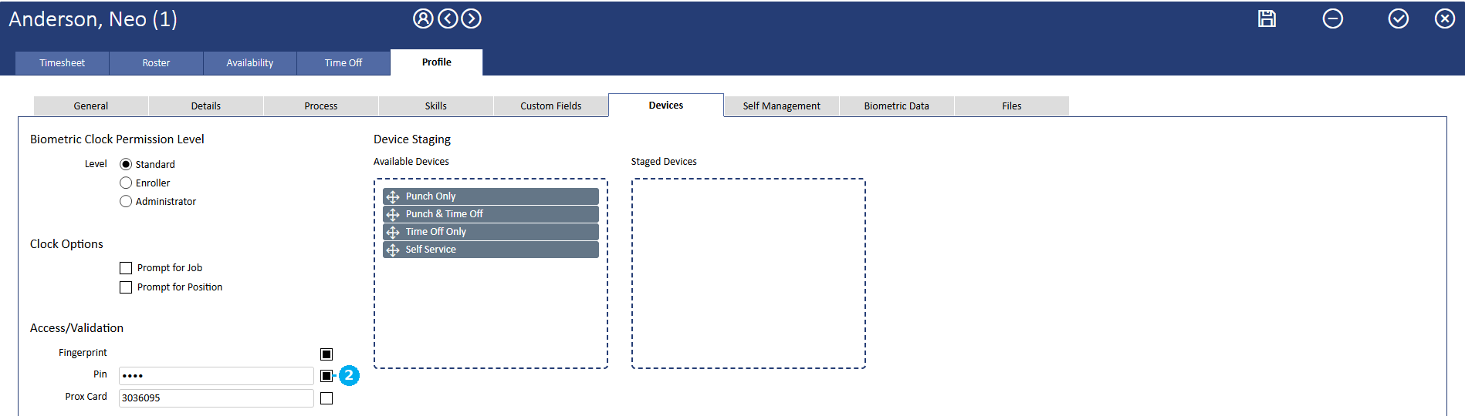Toggle the Prox Card validation checkbox
Viewport: 1465px width, 416px height.
tap(326, 398)
